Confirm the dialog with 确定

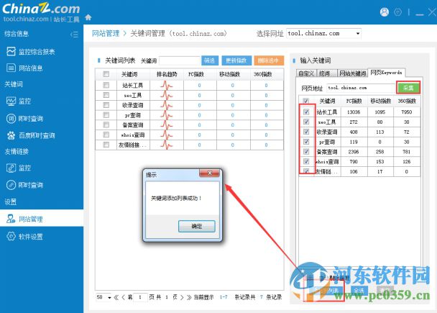(x=196, y=226)
